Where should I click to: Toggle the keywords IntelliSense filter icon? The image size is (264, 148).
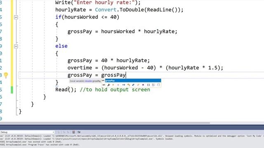[153, 85]
